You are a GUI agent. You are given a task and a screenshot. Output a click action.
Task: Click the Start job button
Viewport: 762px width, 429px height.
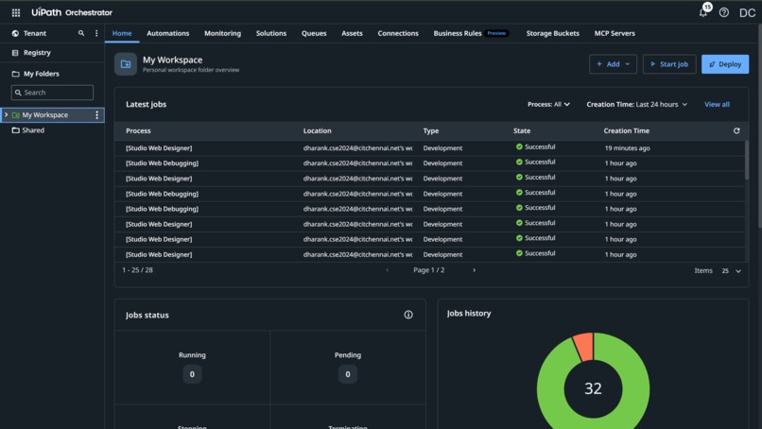click(x=669, y=64)
